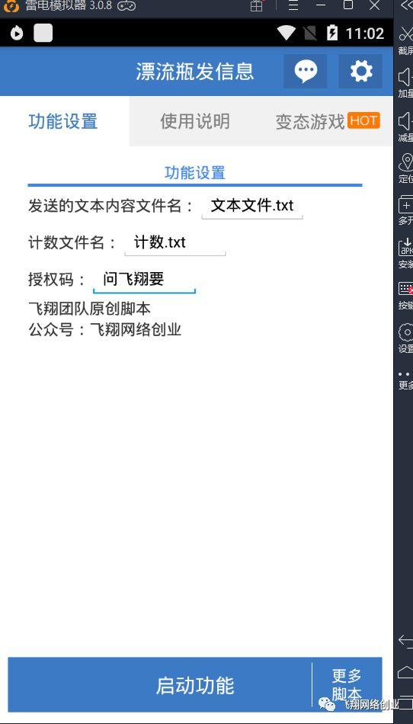Click the LDPlayer logo in title bar
413x724 pixels.
coord(11,6)
